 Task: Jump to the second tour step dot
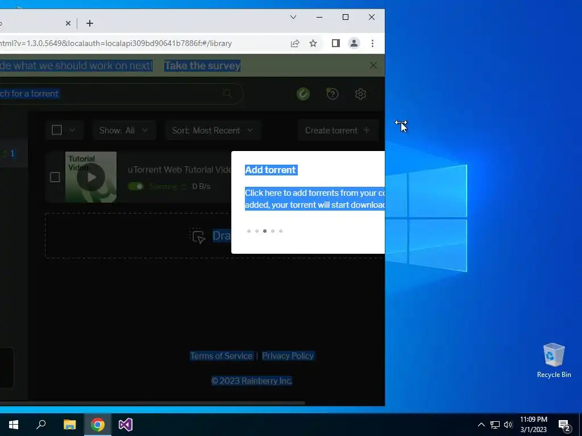tap(257, 231)
